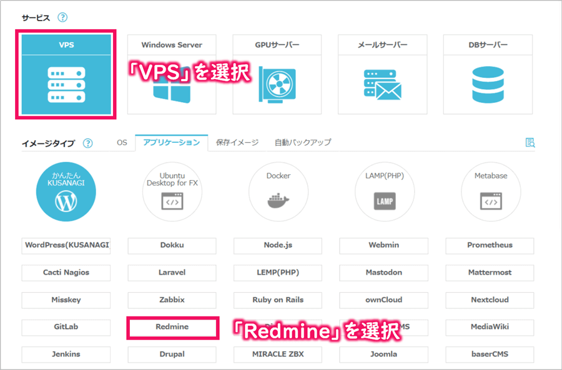Switch to the OS tab
Viewport: 562px width, 370px height.
click(x=122, y=143)
